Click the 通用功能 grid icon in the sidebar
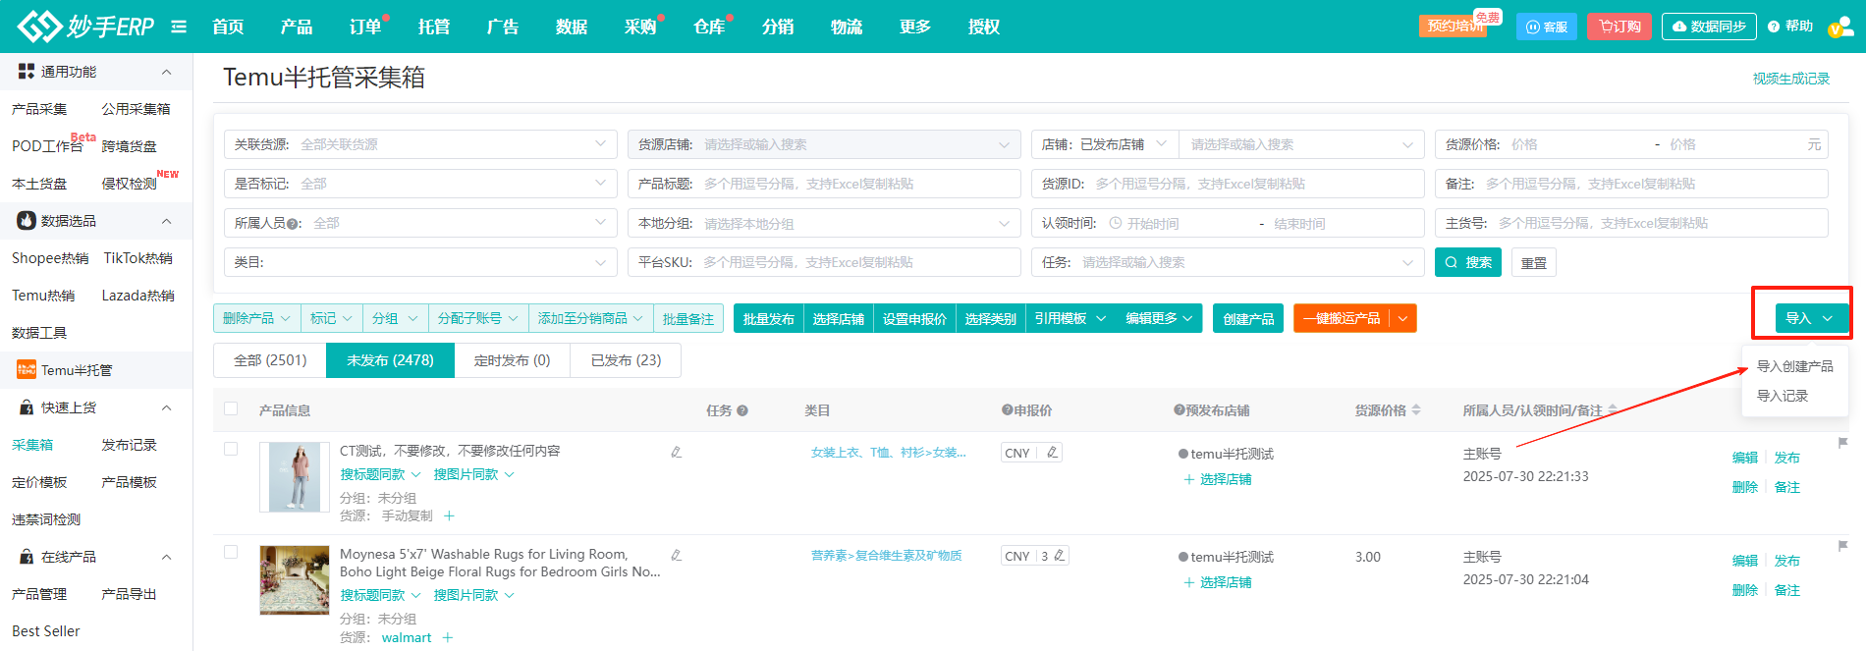The image size is (1866, 651). pos(27,71)
